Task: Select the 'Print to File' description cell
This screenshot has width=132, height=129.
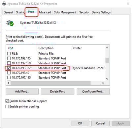Action: 46,54
